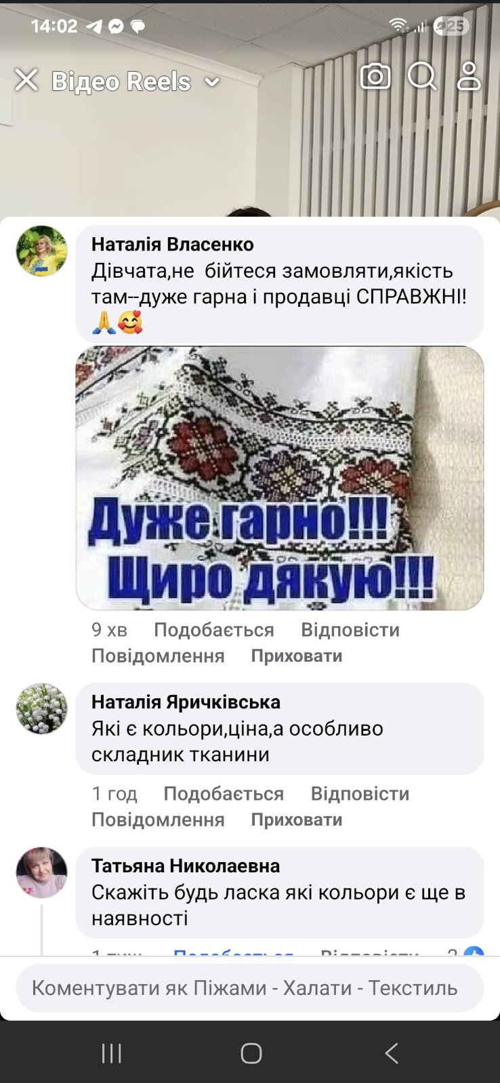The image size is (500, 1083).
Task: Open Наталія Яричківська's flower avatar
Action: [x=42, y=709]
